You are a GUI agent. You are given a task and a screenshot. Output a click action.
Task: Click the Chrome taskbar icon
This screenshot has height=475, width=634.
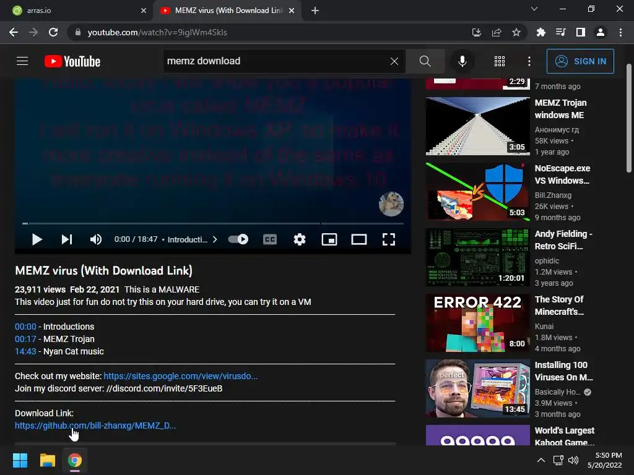(x=75, y=460)
